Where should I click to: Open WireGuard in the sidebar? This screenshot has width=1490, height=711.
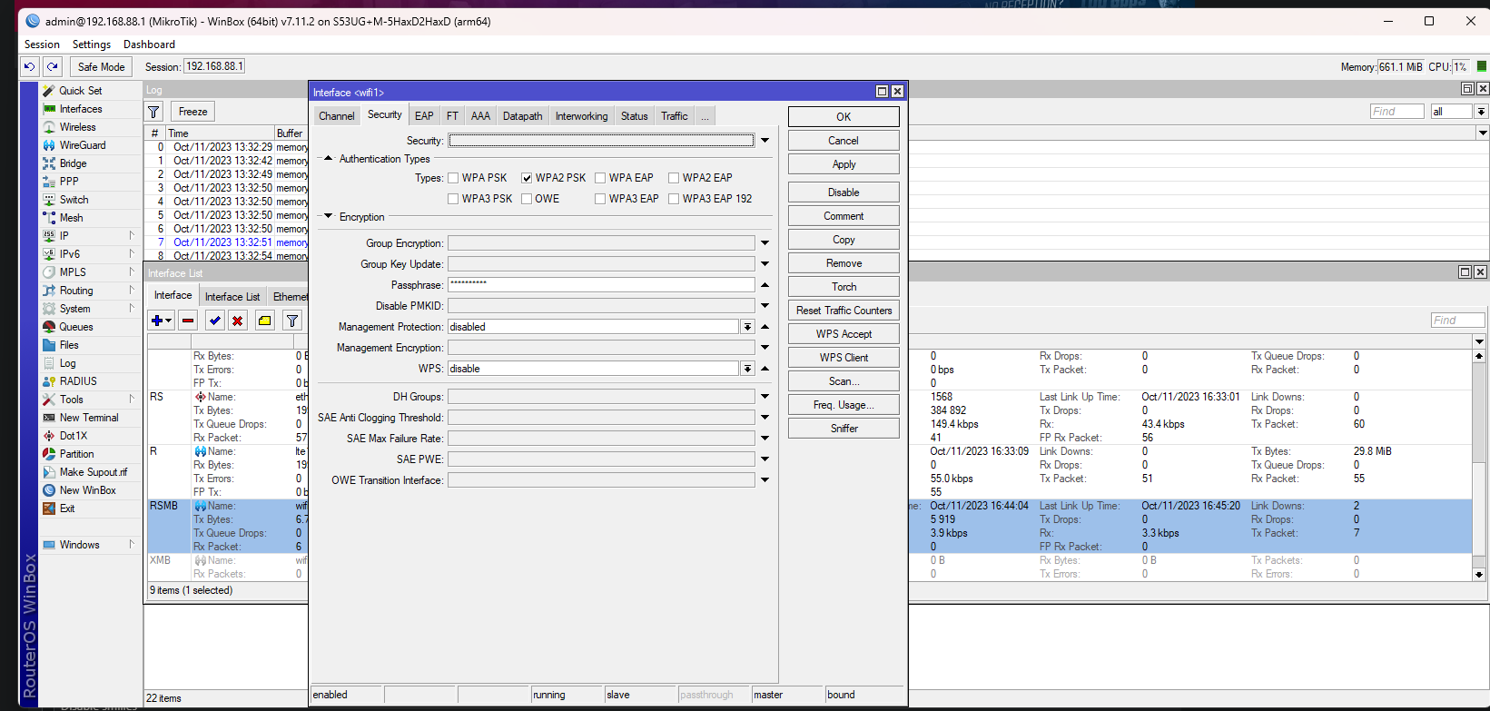[x=82, y=145]
